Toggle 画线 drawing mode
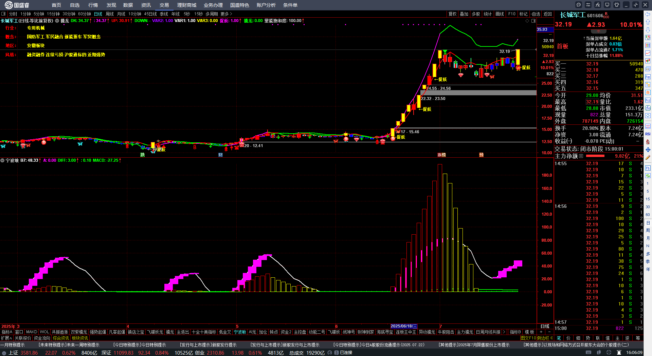This screenshot has height=356, width=652. point(500,14)
